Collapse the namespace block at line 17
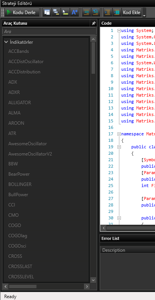This screenshot has width=155, height=300. click(119, 134)
